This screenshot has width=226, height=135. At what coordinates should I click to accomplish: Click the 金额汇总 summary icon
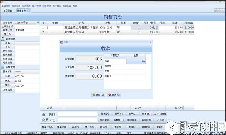pos(3,67)
